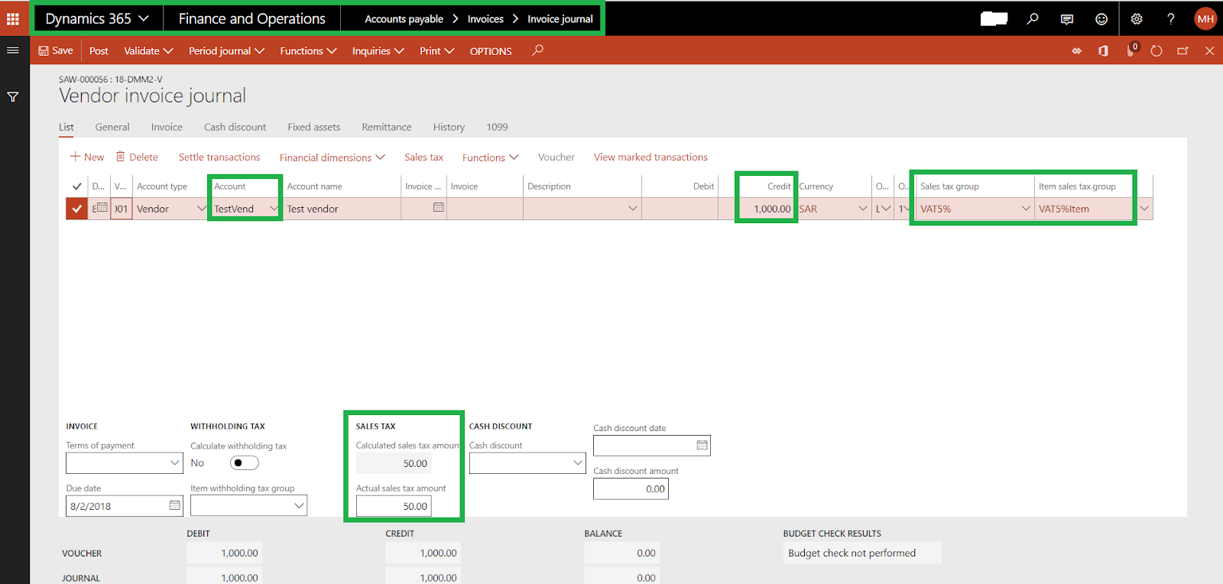Open the calendar picker in the date grid cell

coord(101,208)
